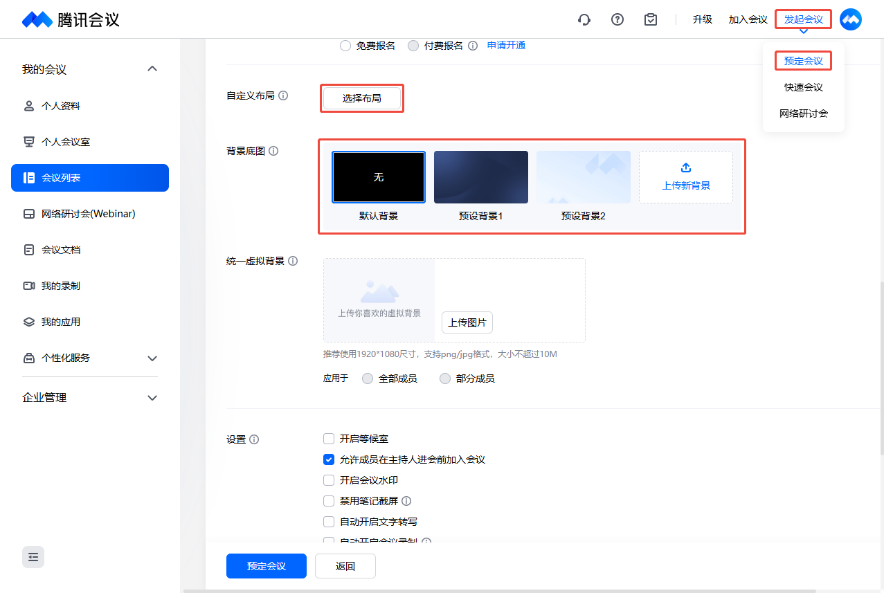Expand the 个性化服务 chevron
The image size is (884, 593).
click(153, 358)
